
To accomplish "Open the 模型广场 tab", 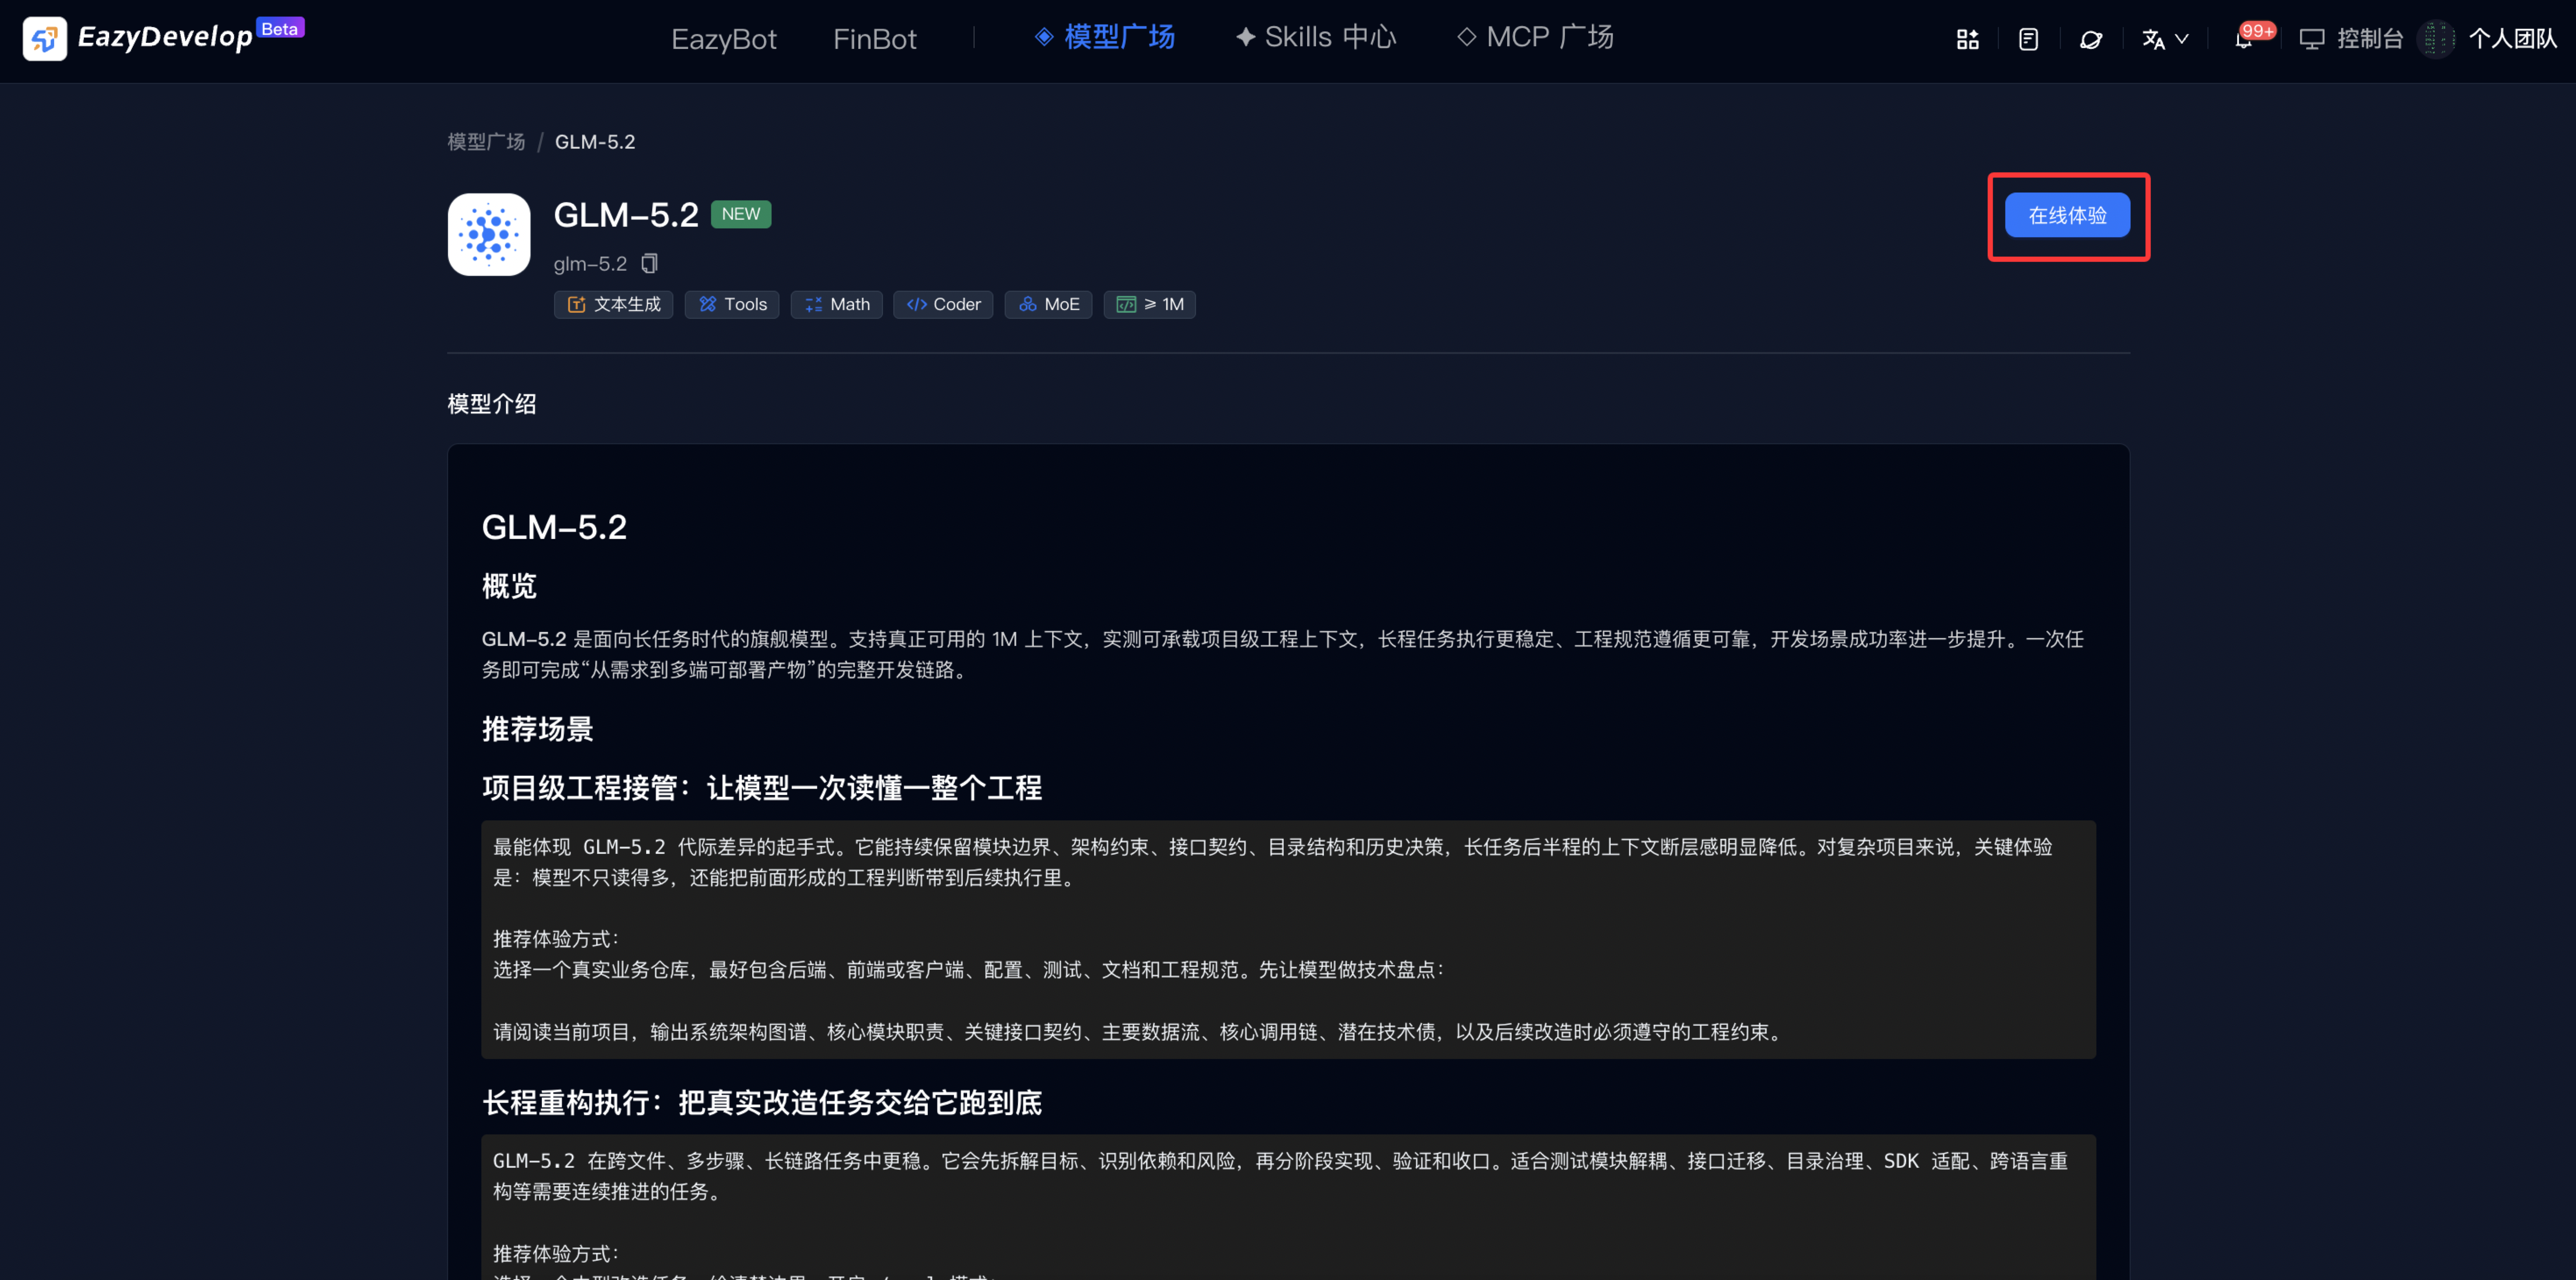I will (x=1104, y=37).
